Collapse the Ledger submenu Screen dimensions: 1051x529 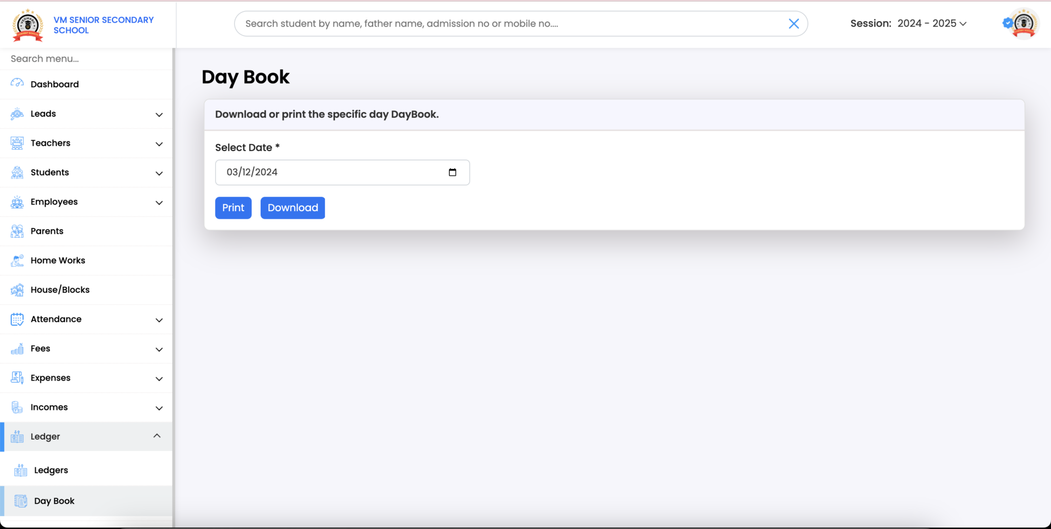157,436
